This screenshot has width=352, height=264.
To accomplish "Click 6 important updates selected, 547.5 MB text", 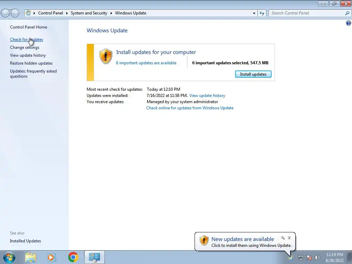I will coord(230,63).
